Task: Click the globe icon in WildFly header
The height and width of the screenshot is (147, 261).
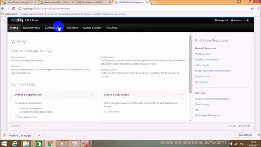Action: (x=248, y=20)
